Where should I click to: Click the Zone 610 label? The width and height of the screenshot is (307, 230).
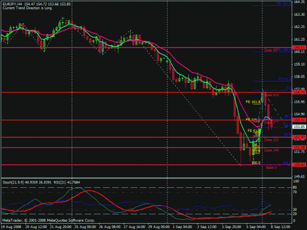point(272,95)
